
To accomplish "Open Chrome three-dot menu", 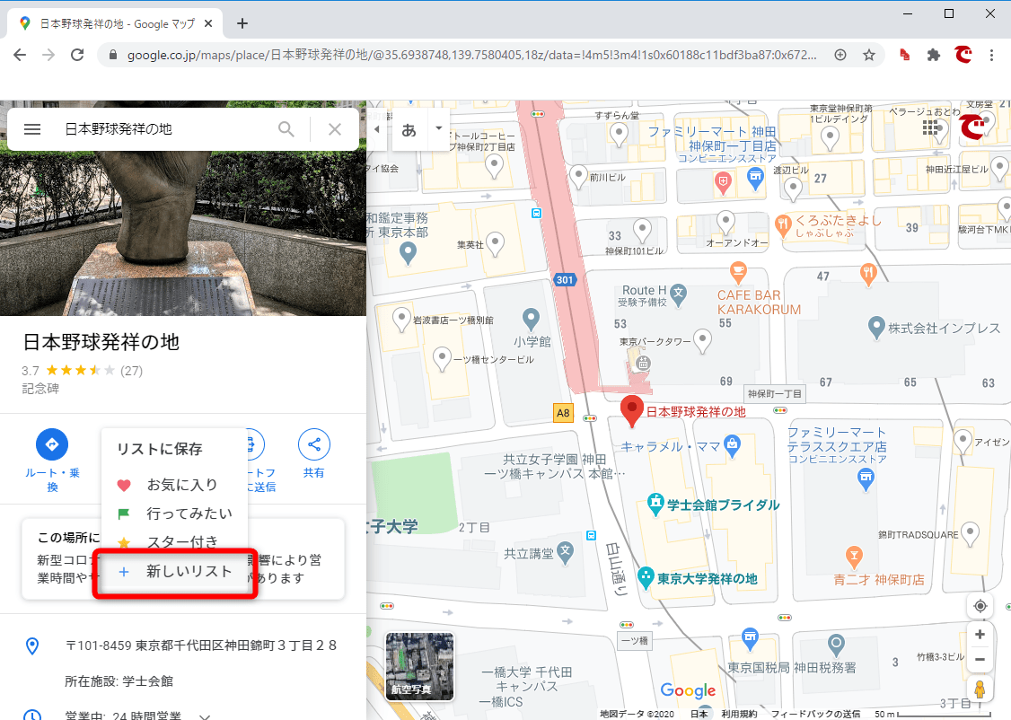I will click(x=991, y=55).
